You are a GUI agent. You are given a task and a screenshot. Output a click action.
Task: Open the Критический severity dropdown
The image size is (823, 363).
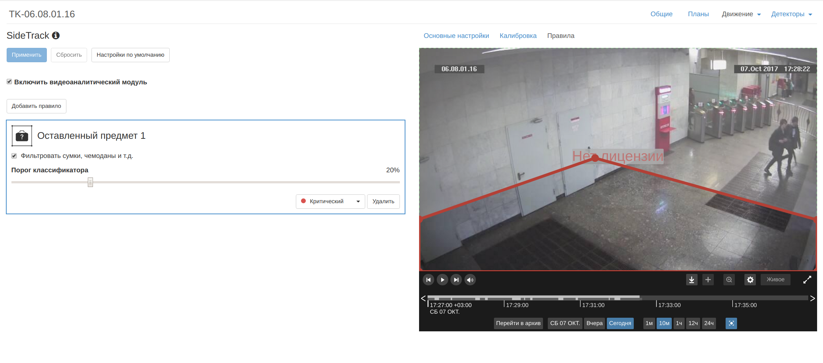click(x=330, y=201)
